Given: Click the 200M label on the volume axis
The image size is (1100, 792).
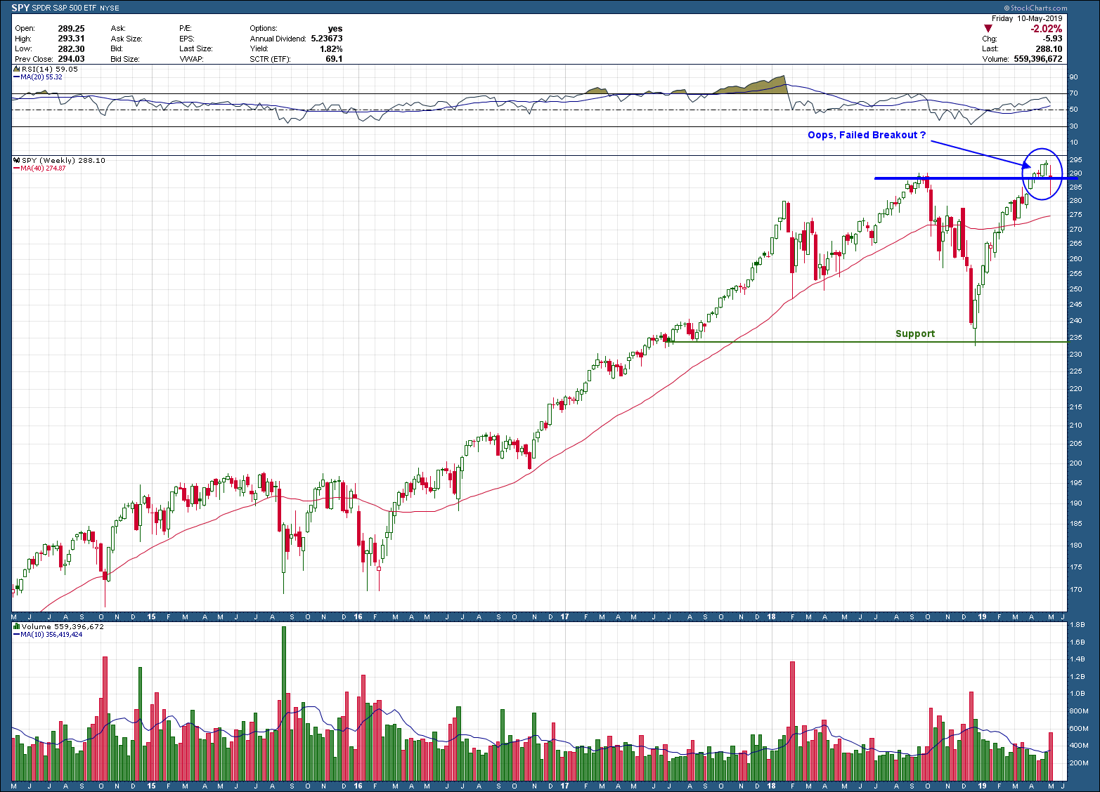Looking at the screenshot, I should (1078, 763).
